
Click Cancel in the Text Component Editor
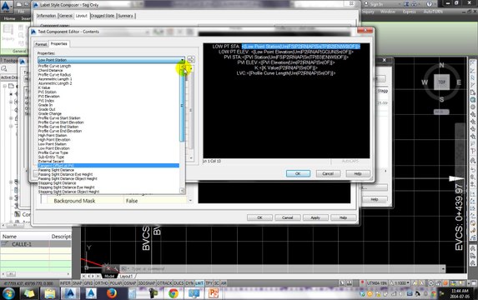pyautogui.click(x=328, y=173)
